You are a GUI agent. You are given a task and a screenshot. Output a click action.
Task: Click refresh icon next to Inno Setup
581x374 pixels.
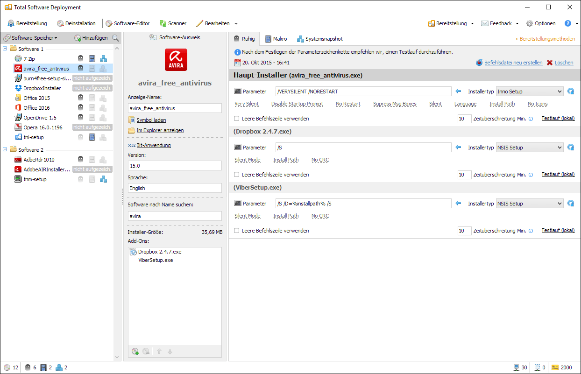(x=570, y=92)
